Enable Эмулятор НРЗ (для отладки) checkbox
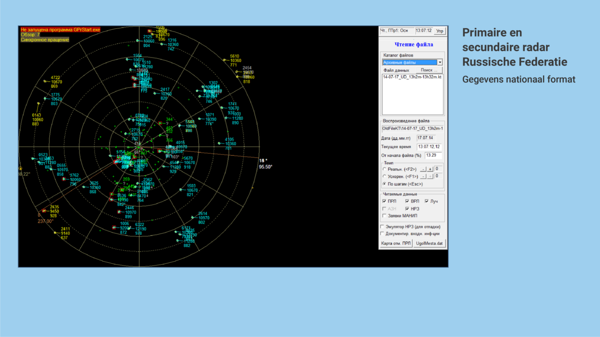 [383, 227]
